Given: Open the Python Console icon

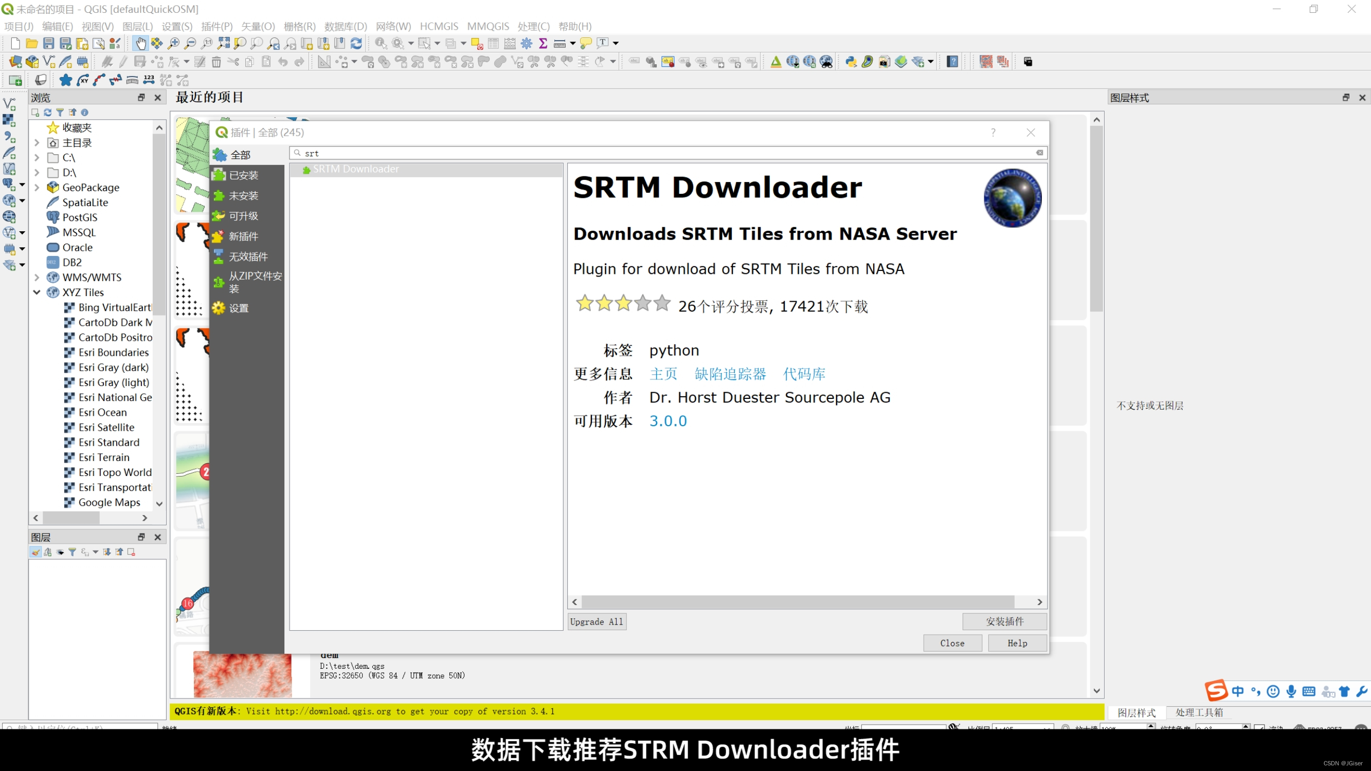Looking at the screenshot, I should (851, 62).
